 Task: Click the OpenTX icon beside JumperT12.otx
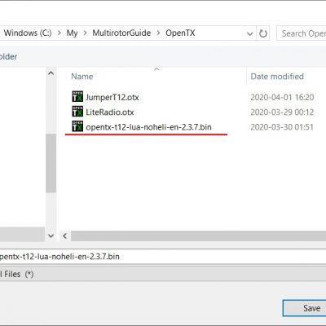click(77, 96)
